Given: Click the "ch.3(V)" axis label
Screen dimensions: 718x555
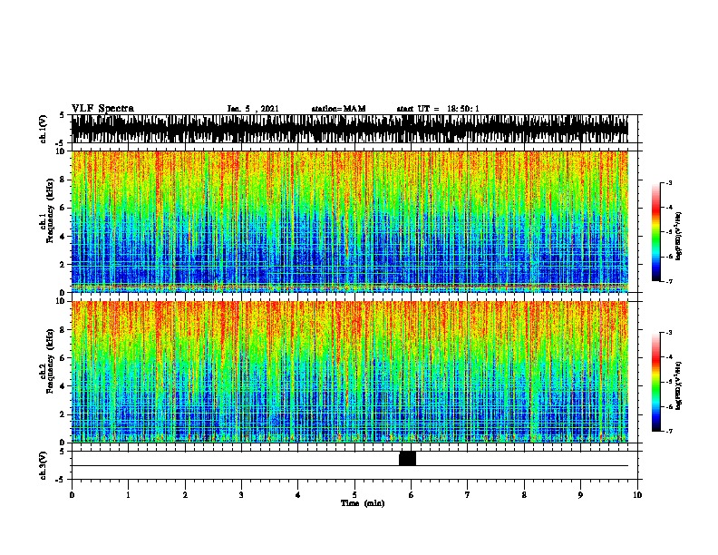Looking at the screenshot, I should point(44,465).
